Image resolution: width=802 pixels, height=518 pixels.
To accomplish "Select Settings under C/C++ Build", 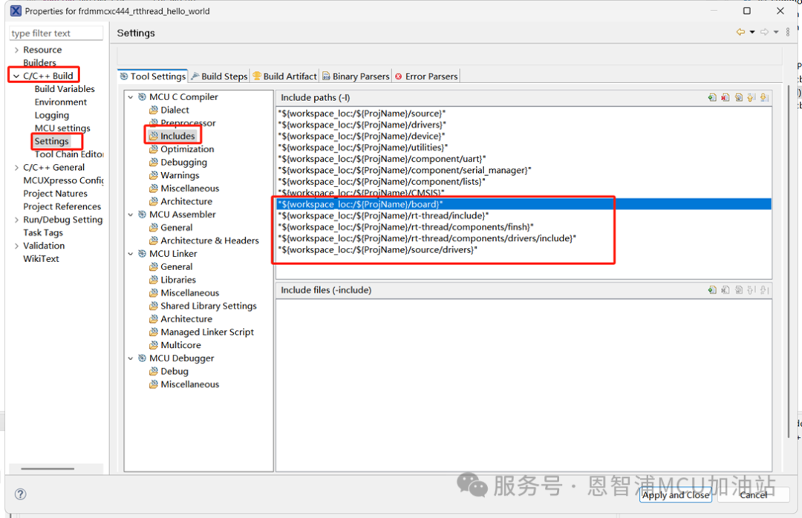I will click(x=51, y=141).
